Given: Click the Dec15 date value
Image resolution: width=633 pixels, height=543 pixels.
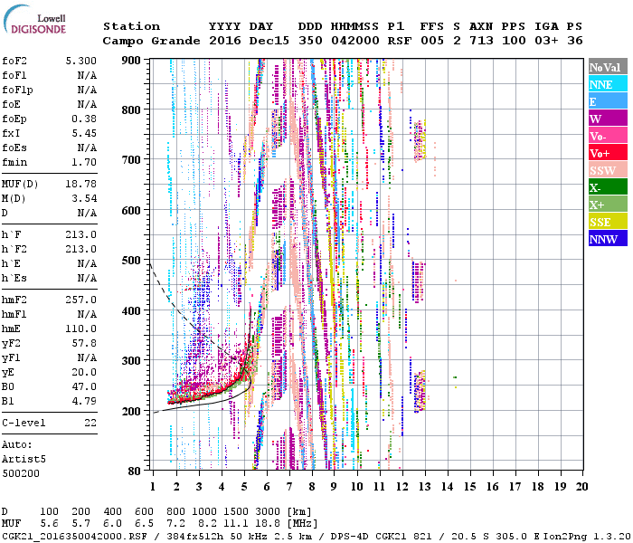Looking at the screenshot, I should coord(269,41).
